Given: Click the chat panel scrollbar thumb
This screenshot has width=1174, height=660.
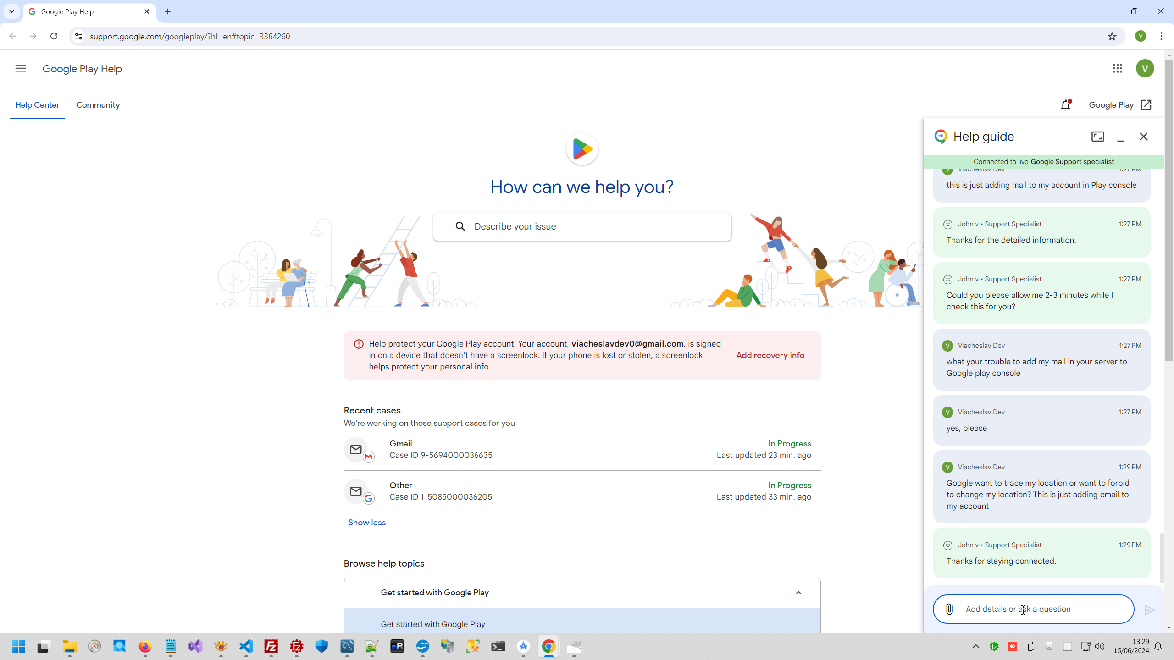Looking at the screenshot, I should click(x=1162, y=557).
